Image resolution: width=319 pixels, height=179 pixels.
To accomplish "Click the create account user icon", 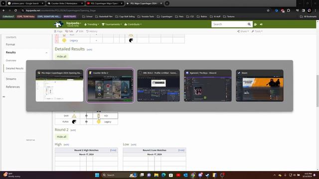I will 256,24.
